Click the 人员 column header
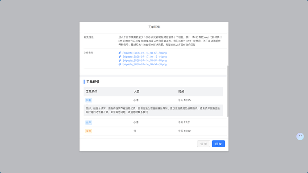The height and width of the screenshot is (173, 308). tap(137, 92)
